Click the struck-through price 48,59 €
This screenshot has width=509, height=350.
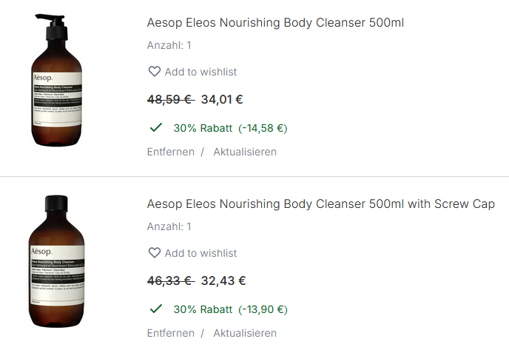169,99
